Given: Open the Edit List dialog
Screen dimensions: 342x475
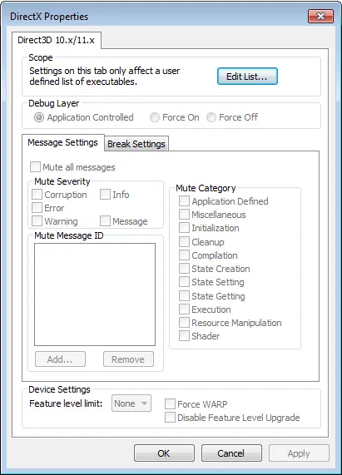Looking at the screenshot, I should [247, 77].
